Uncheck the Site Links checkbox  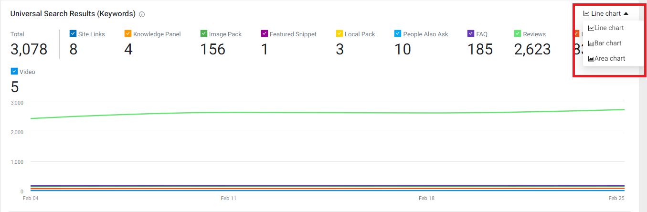click(x=73, y=33)
